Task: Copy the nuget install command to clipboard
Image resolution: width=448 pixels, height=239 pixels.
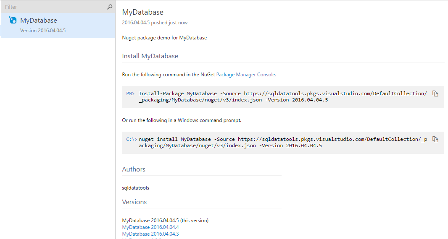Action: [x=435, y=139]
